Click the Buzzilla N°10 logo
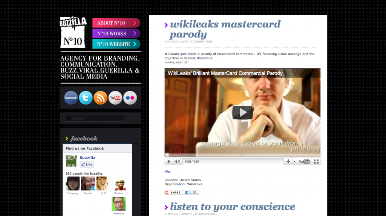This screenshot has width=386, height=216. pyautogui.click(x=73, y=32)
